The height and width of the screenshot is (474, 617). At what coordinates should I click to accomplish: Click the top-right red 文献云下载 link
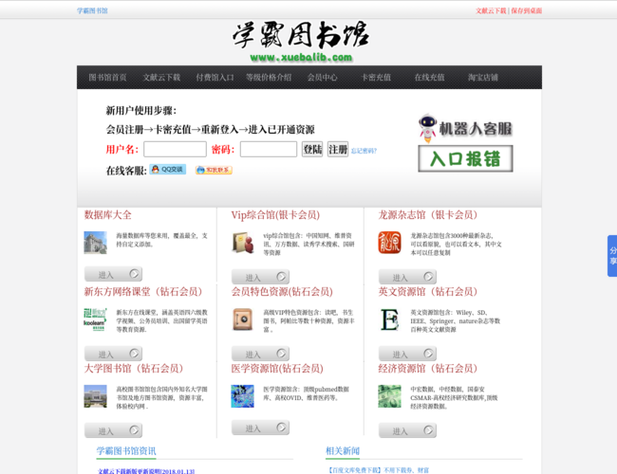coord(491,10)
